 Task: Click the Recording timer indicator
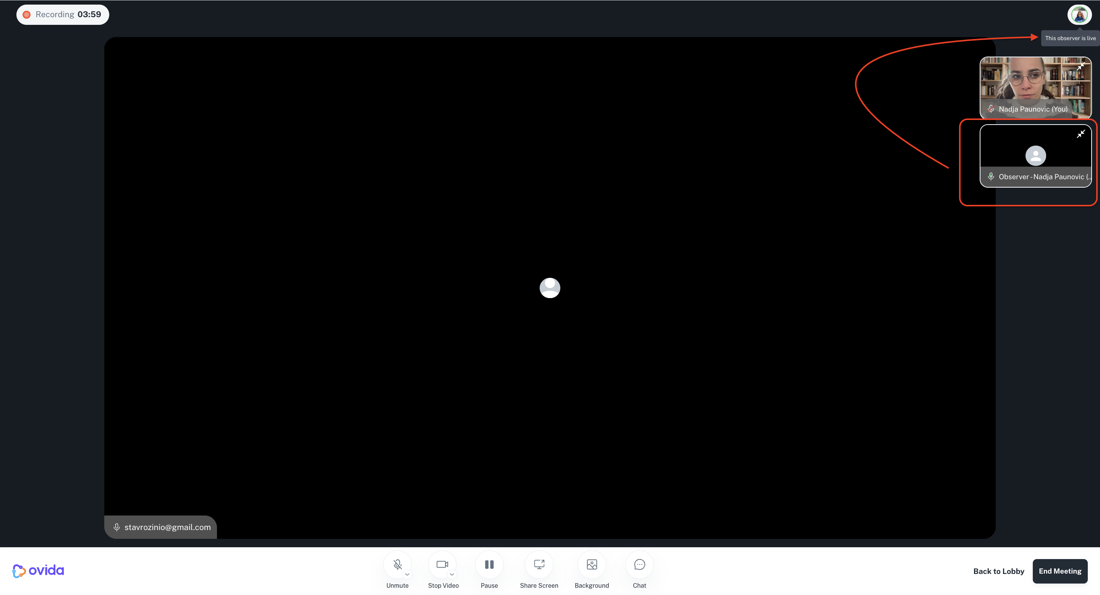click(x=63, y=15)
